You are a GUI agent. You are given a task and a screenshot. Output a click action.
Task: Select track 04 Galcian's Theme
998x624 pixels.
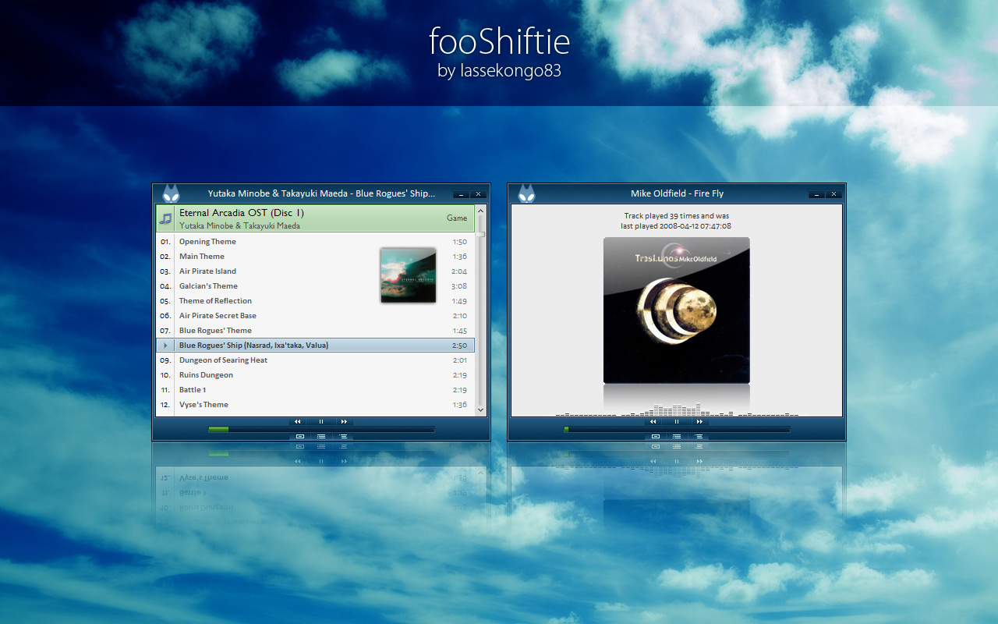coord(316,286)
